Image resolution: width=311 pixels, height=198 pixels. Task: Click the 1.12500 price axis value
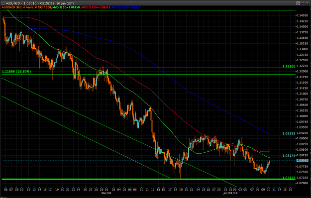click(x=303, y=60)
